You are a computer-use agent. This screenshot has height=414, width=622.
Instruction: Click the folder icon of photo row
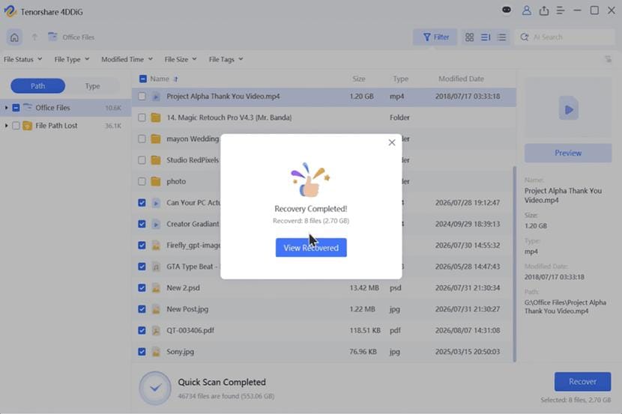click(x=156, y=181)
